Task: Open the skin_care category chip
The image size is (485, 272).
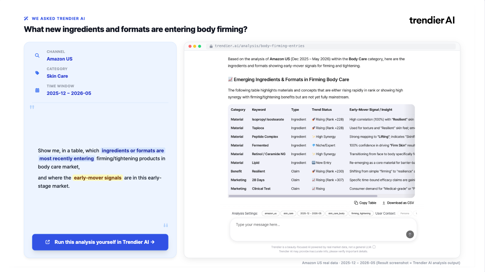Action: tap(288, 213)
